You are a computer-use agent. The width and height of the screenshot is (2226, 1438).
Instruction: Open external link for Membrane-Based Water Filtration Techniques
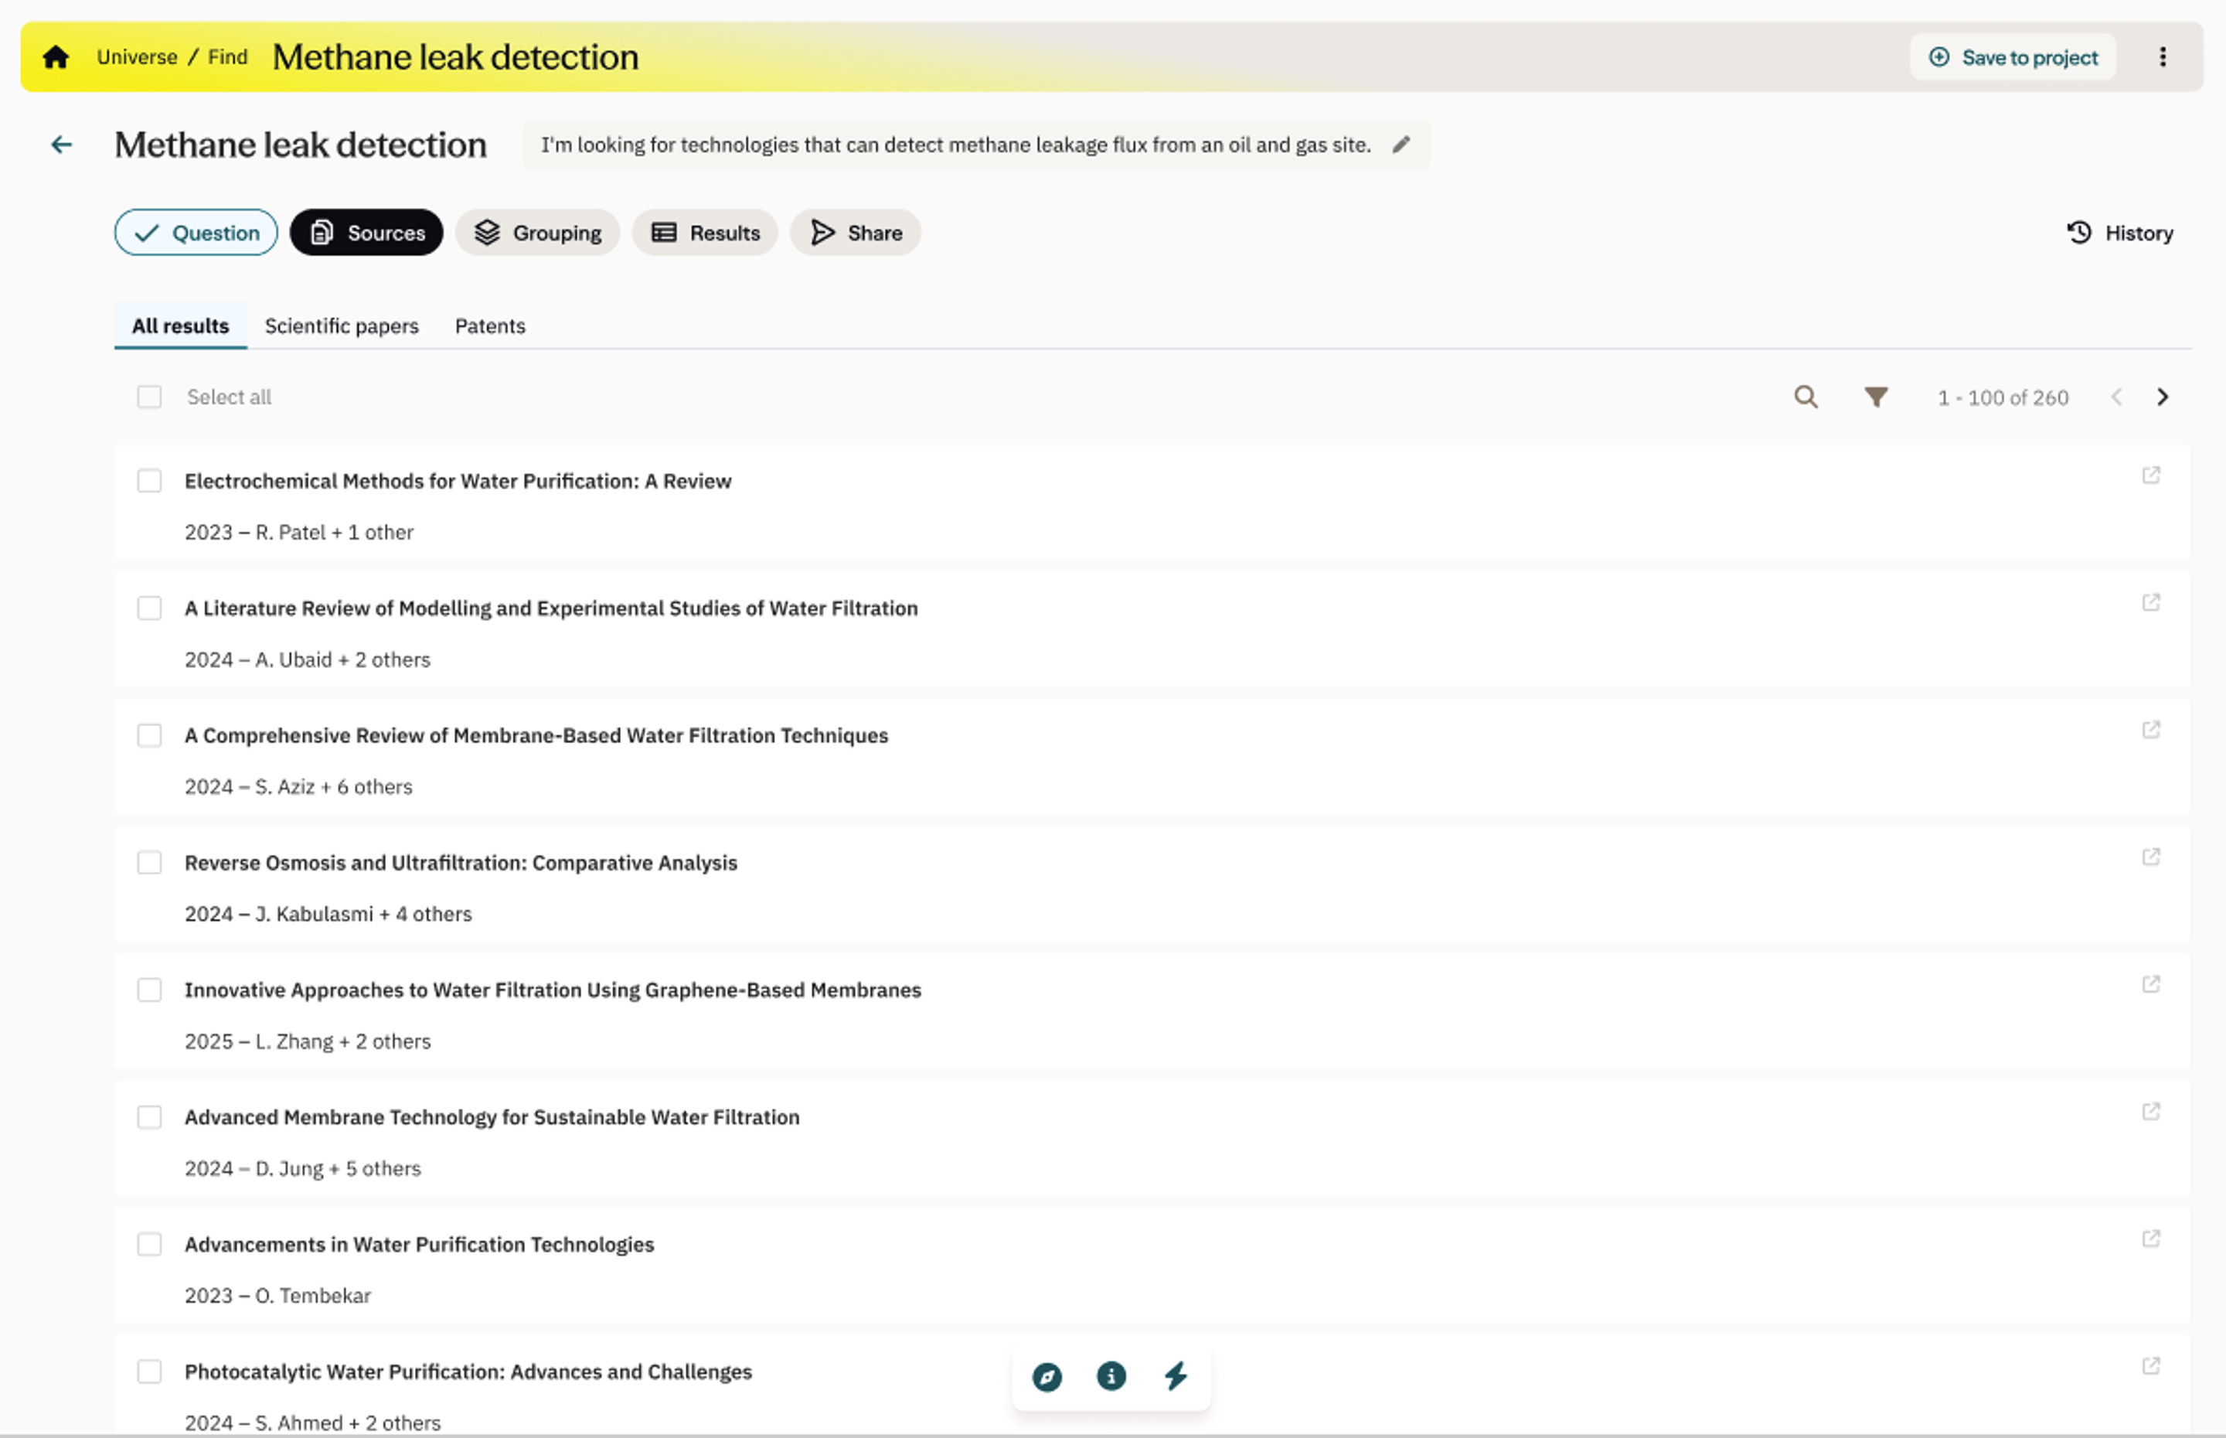(x=2150, y=729)
